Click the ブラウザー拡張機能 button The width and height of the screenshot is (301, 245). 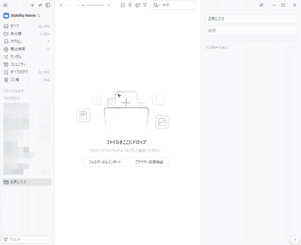coord(149,162)
